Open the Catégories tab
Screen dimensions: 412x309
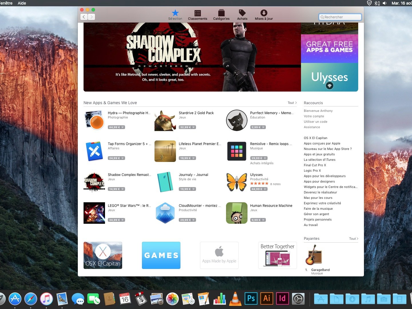pyautogui.click(x=221, y=15)
